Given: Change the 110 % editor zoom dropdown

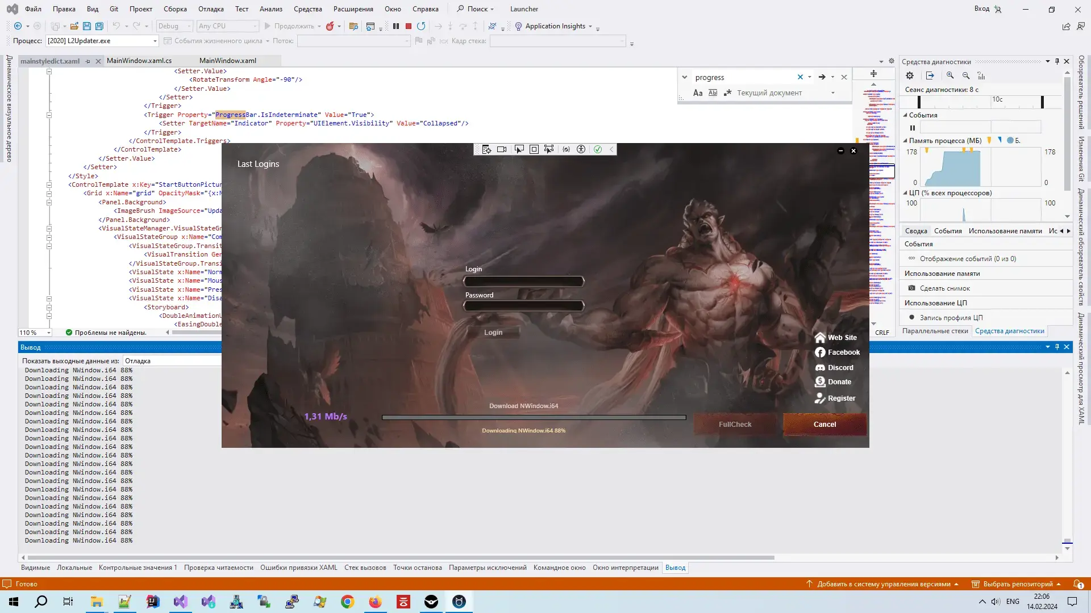Looking at the screenshot, I should (35, 333).
